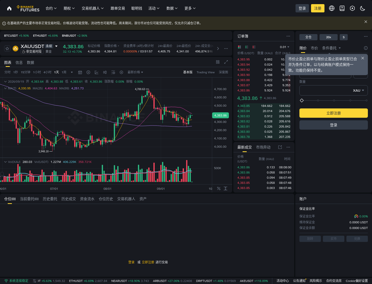Open the chart display settings icon

pyautogui.click(x=113, y=72)
